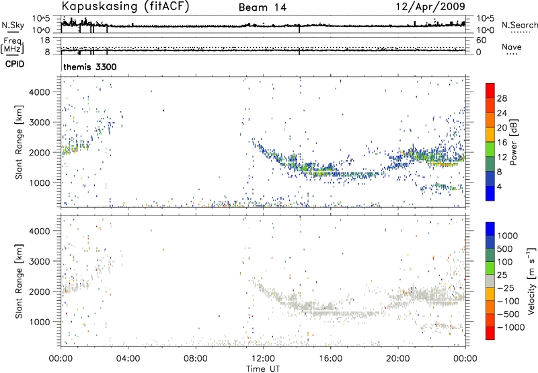Click the blue 4–8 dB Power segment
The height and width of the screenshot is (373, 538).
490,178
